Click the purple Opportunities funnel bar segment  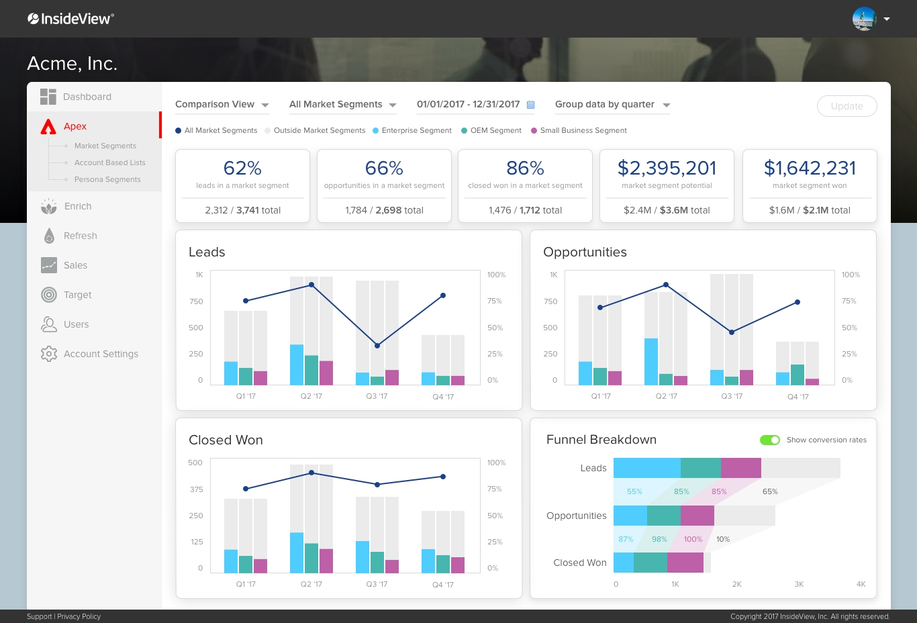pyautogui.click(x=697, y=516)
